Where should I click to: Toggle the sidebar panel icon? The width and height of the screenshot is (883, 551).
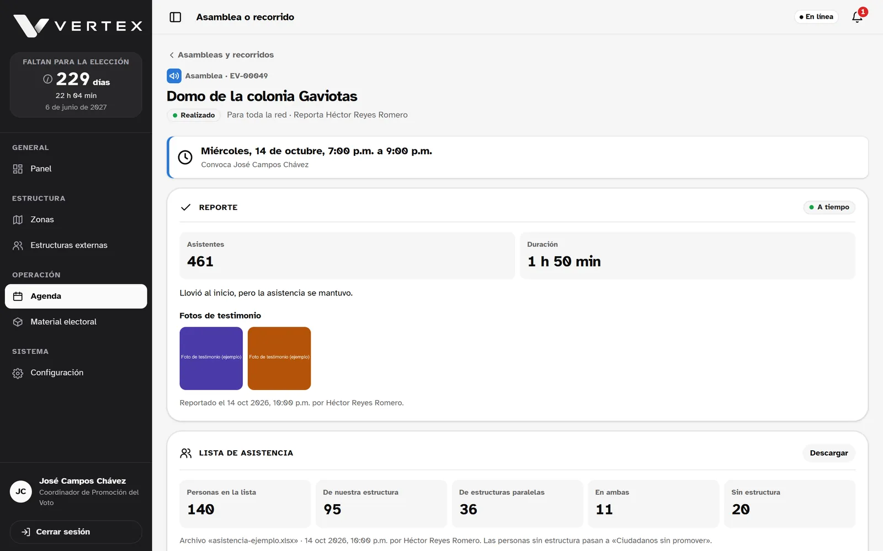tap(175, 17)
